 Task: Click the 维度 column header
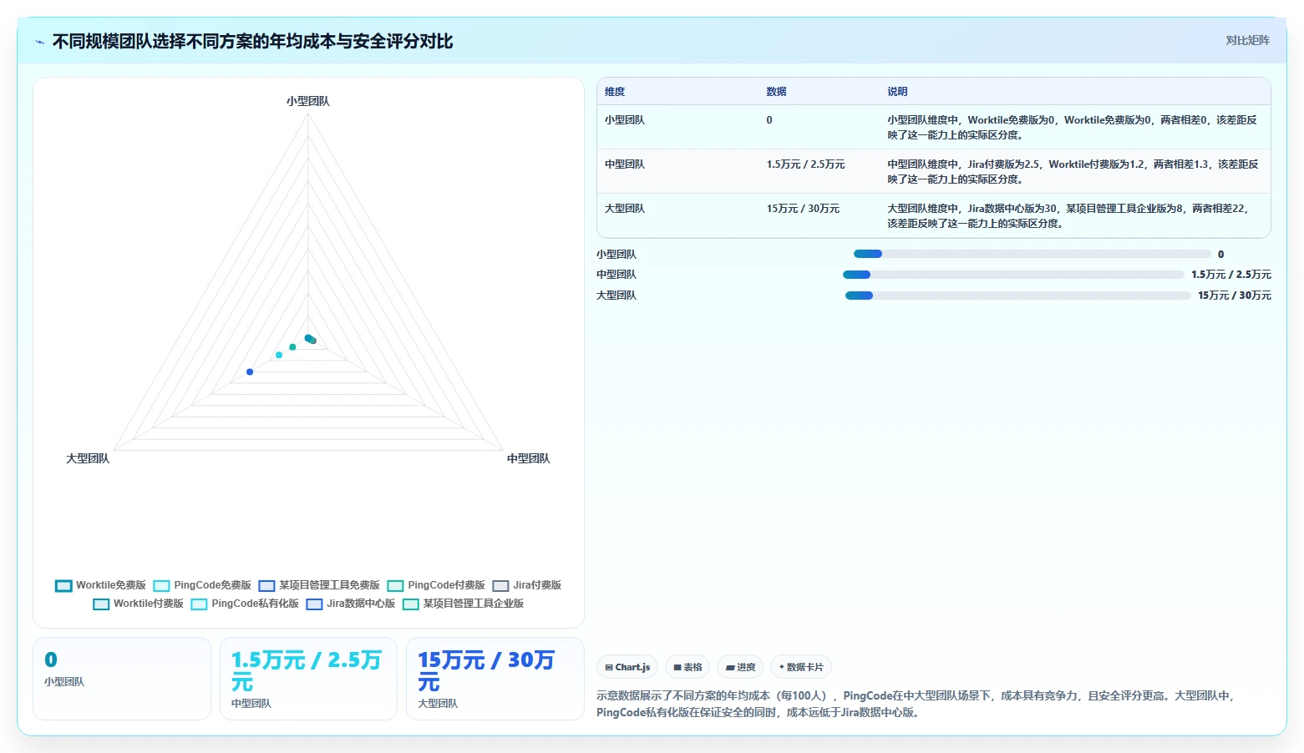[615, 92]
